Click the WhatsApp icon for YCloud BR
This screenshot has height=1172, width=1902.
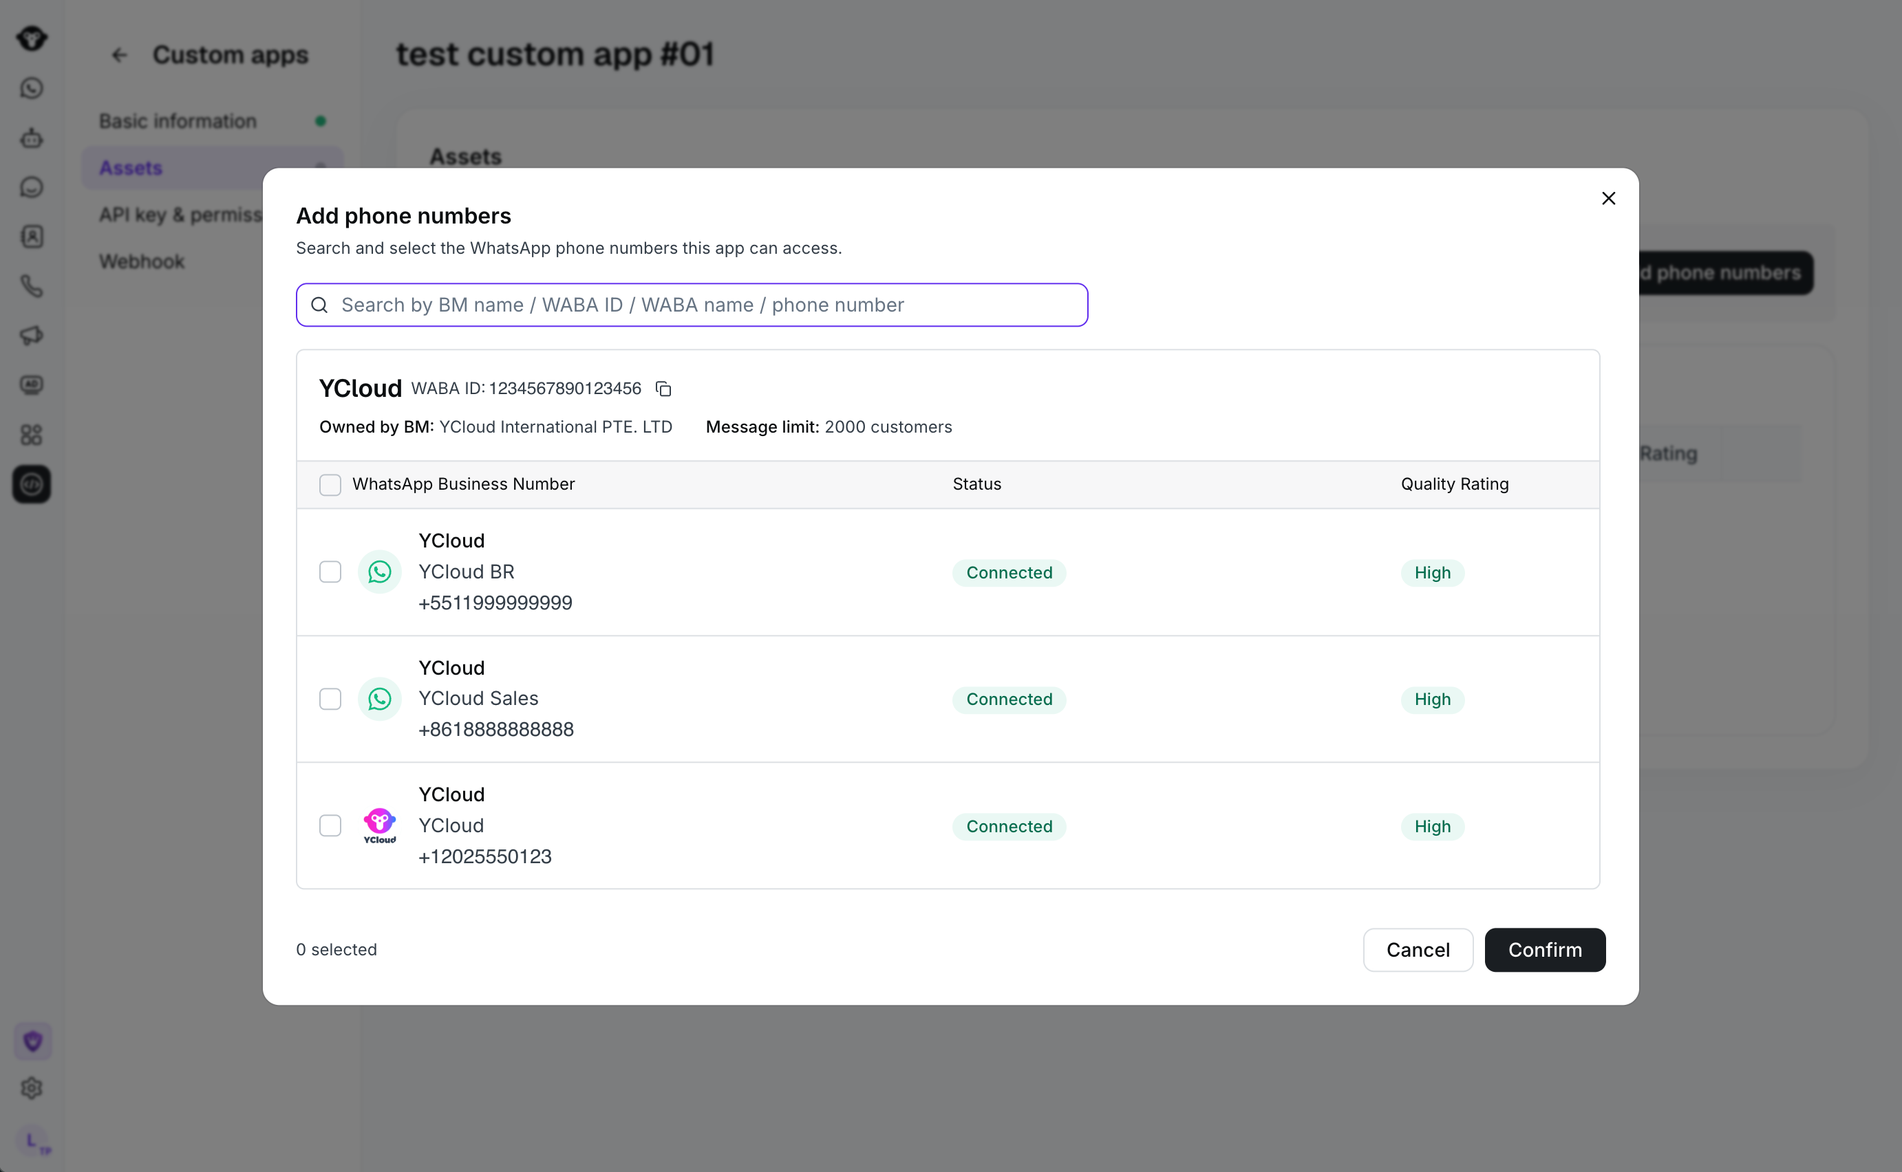click(380, 572)
